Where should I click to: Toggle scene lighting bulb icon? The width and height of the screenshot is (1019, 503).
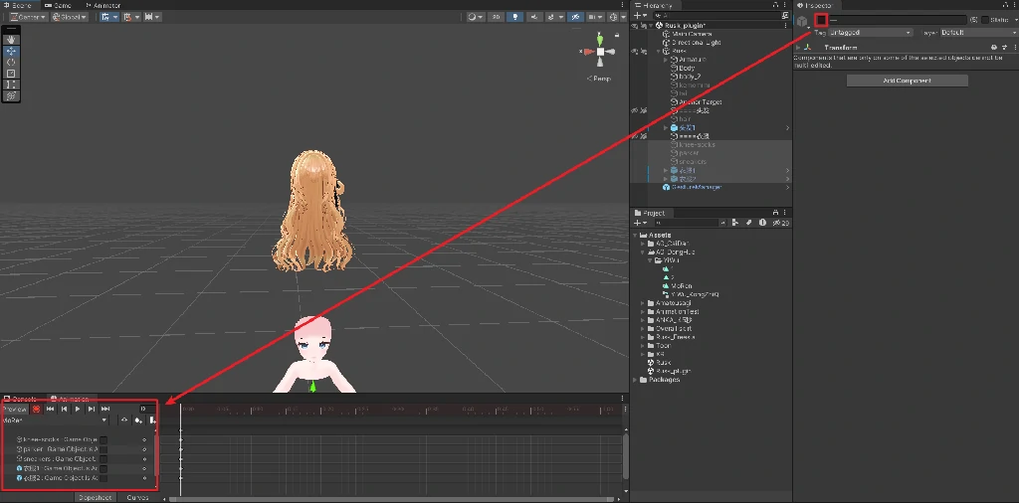pos(514,17)
